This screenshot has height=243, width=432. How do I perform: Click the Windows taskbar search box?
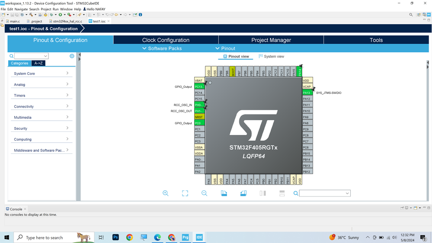(x=54, y=237)
